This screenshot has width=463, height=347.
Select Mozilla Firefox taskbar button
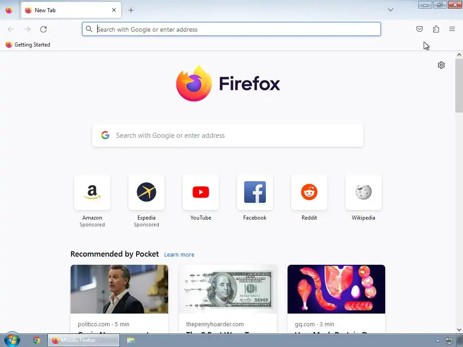point(84,340)
